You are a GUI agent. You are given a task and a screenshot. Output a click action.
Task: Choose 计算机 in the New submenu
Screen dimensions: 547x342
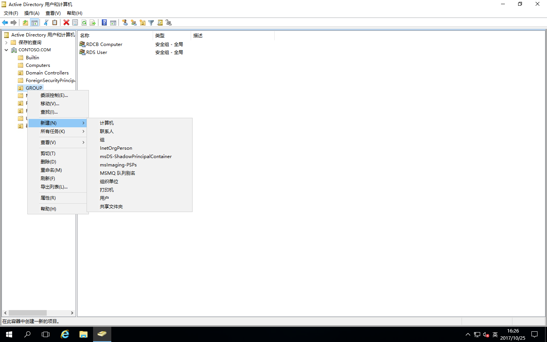click(139, 123)
